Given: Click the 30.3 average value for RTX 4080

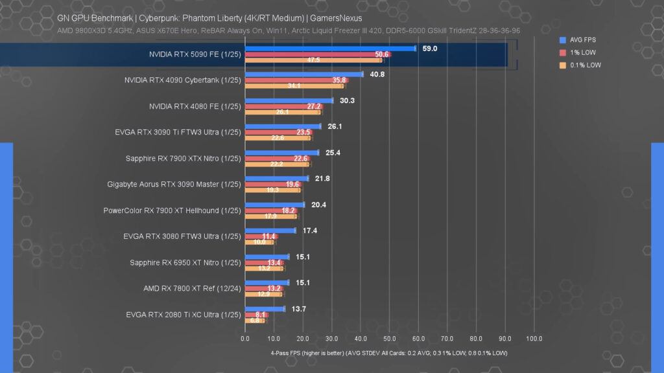Looking at the screenshot, I should (347, 100).
